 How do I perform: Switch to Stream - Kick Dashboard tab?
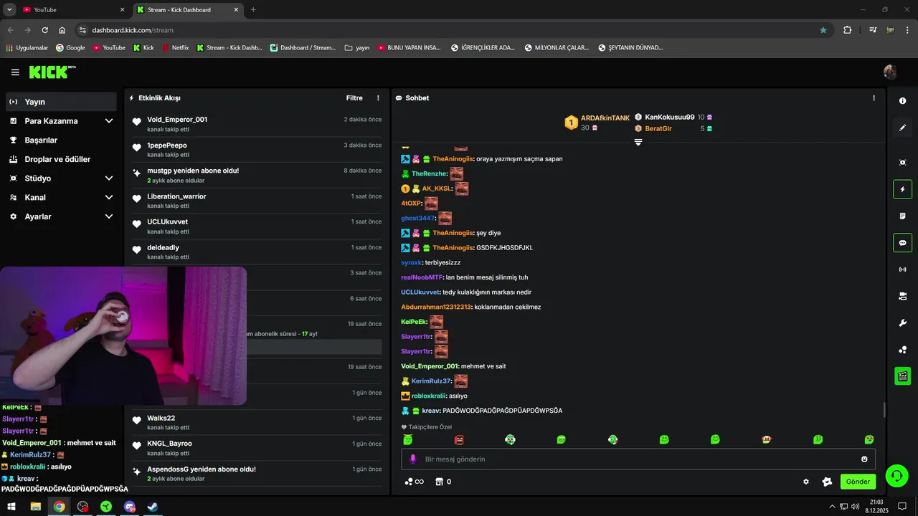point(188,10)
